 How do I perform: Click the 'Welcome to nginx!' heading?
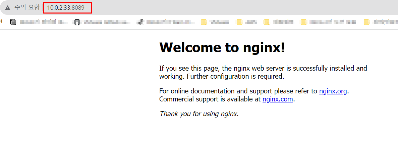(222, 47)
